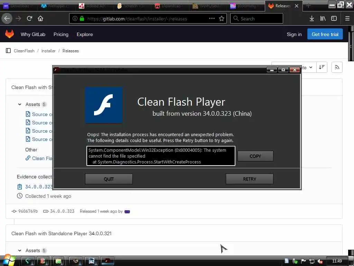Open the 34.0.0.323 tag link
354x266 pixels.
pos(62,211)
